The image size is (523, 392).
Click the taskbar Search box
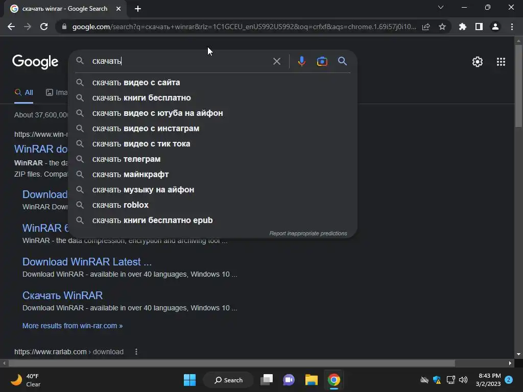pyautogui.click(x=228, y=380)
